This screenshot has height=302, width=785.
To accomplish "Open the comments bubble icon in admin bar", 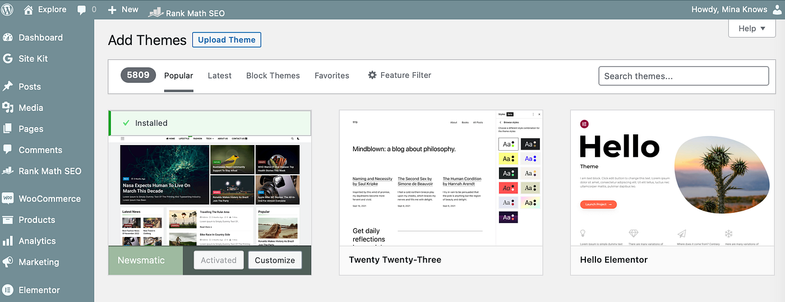I will point(82,10).
